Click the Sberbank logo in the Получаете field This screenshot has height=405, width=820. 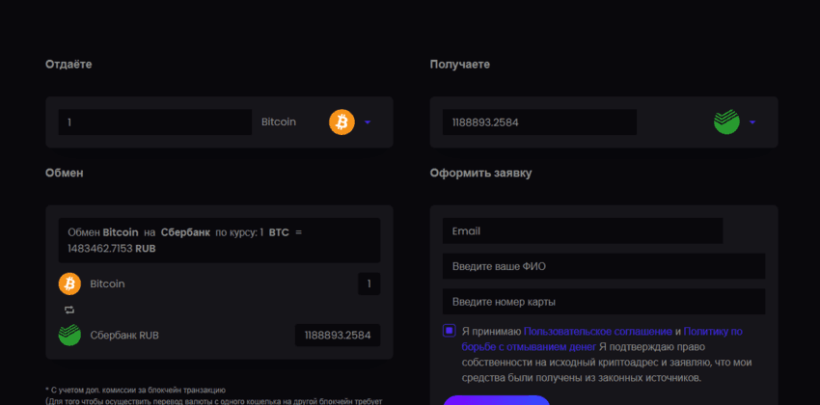point(725,122)
